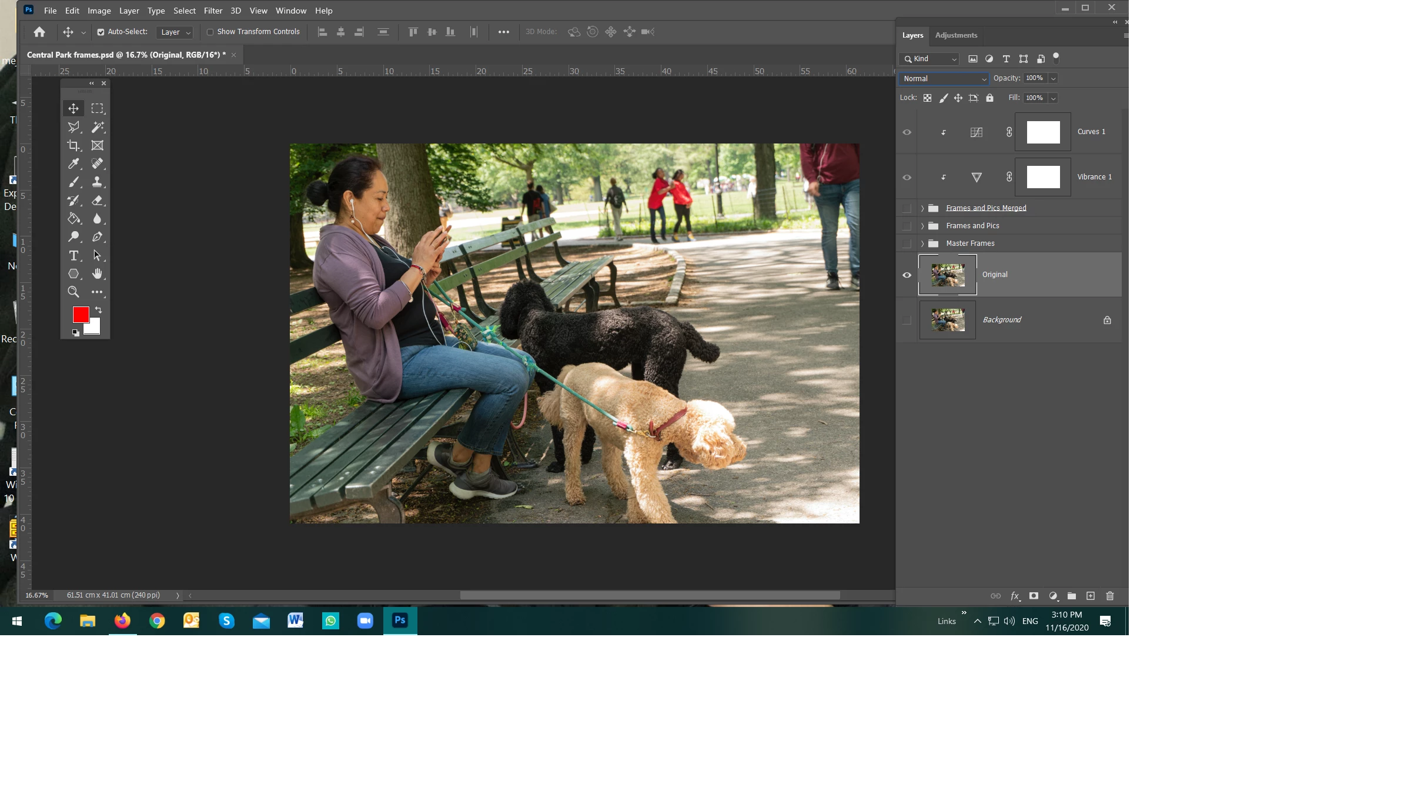Switch to the Adjustments tab
The width and height of the screenshot is (1411, 794).
pyautogui.click(x=956, y=35)
